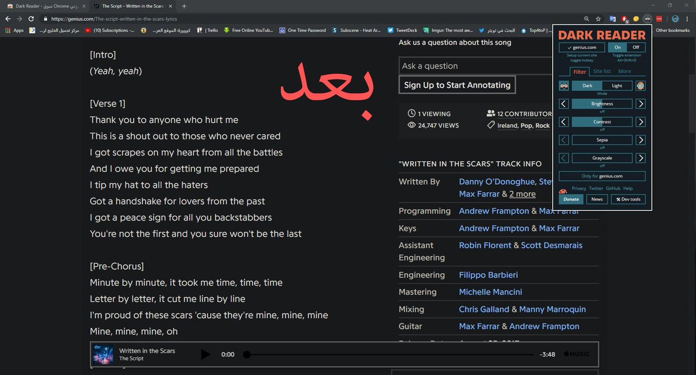
Task: Toggle Only for genius.com setting
Action: click(602, 176)
